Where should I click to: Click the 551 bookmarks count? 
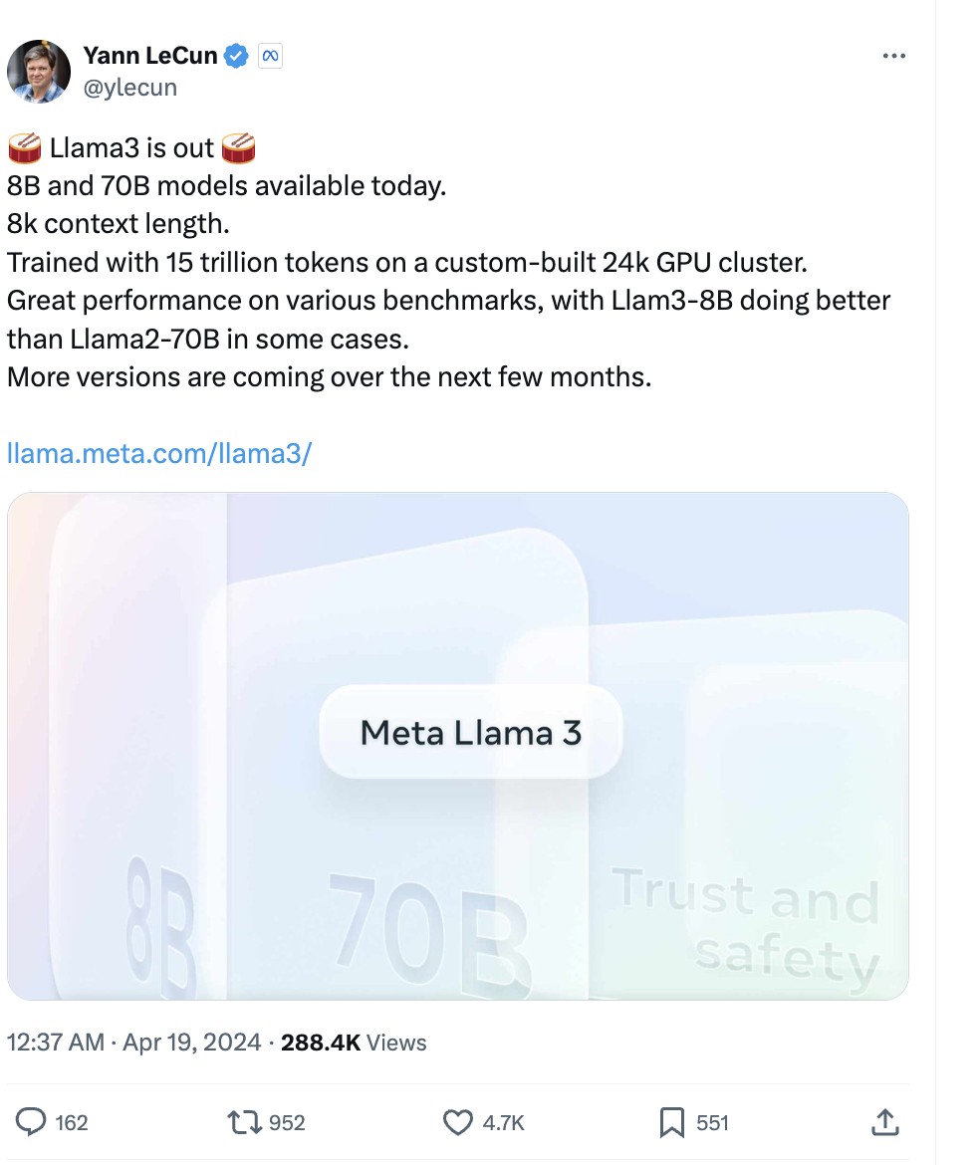pos(712,1123)
